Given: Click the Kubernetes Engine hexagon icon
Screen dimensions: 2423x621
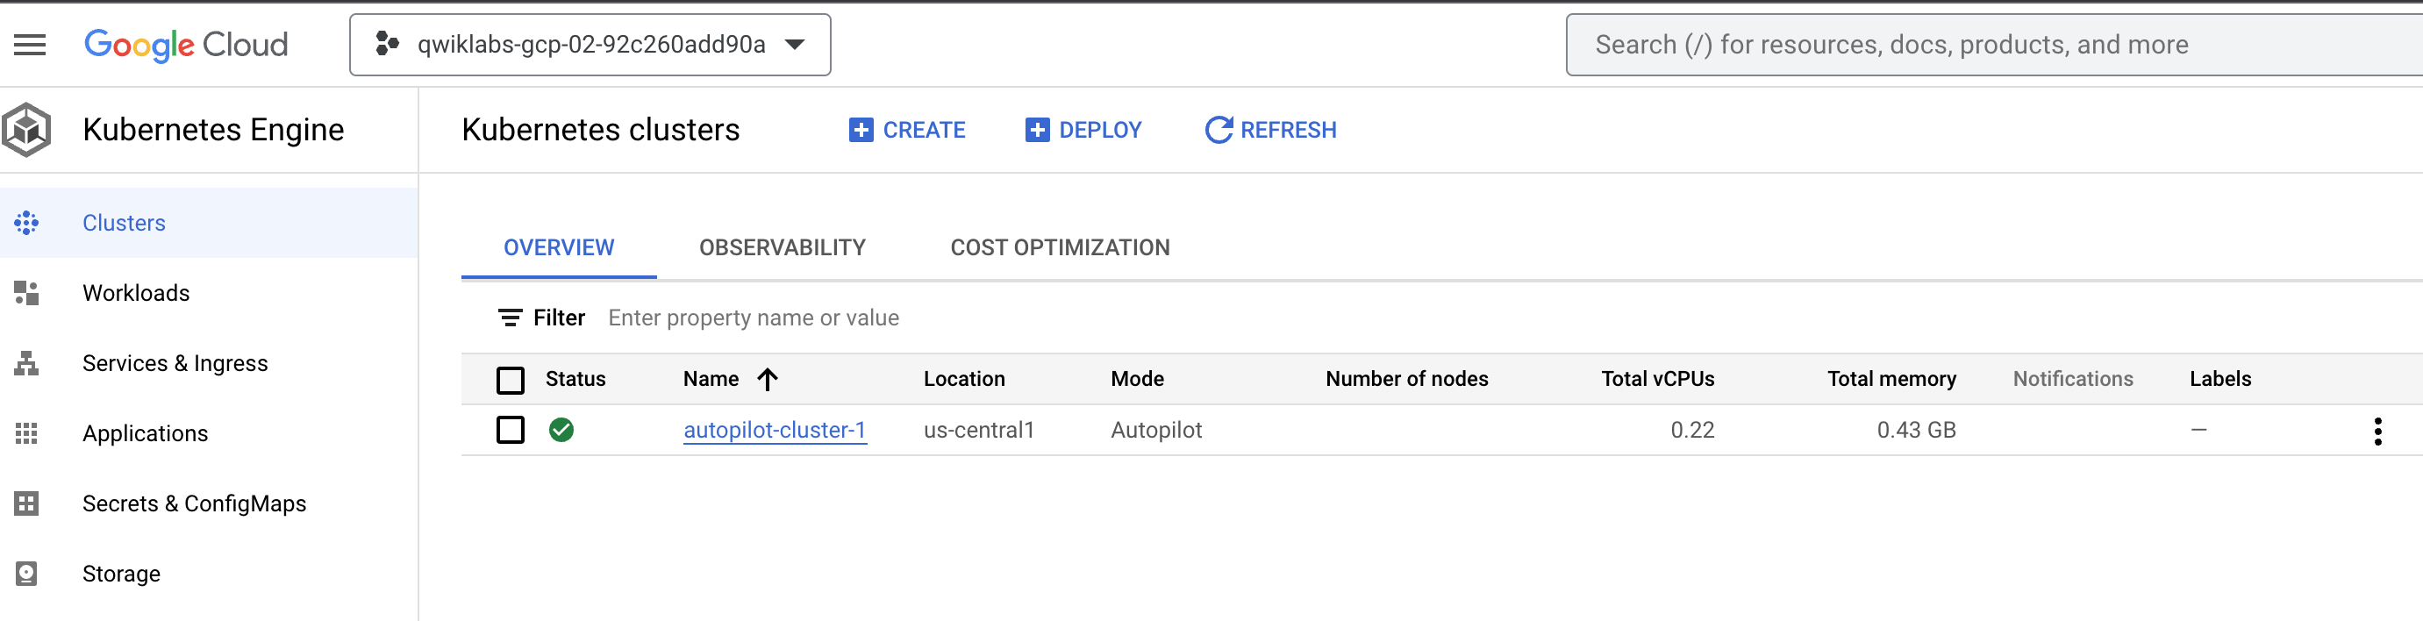Looking at the screenshot, I should [26, 129].
